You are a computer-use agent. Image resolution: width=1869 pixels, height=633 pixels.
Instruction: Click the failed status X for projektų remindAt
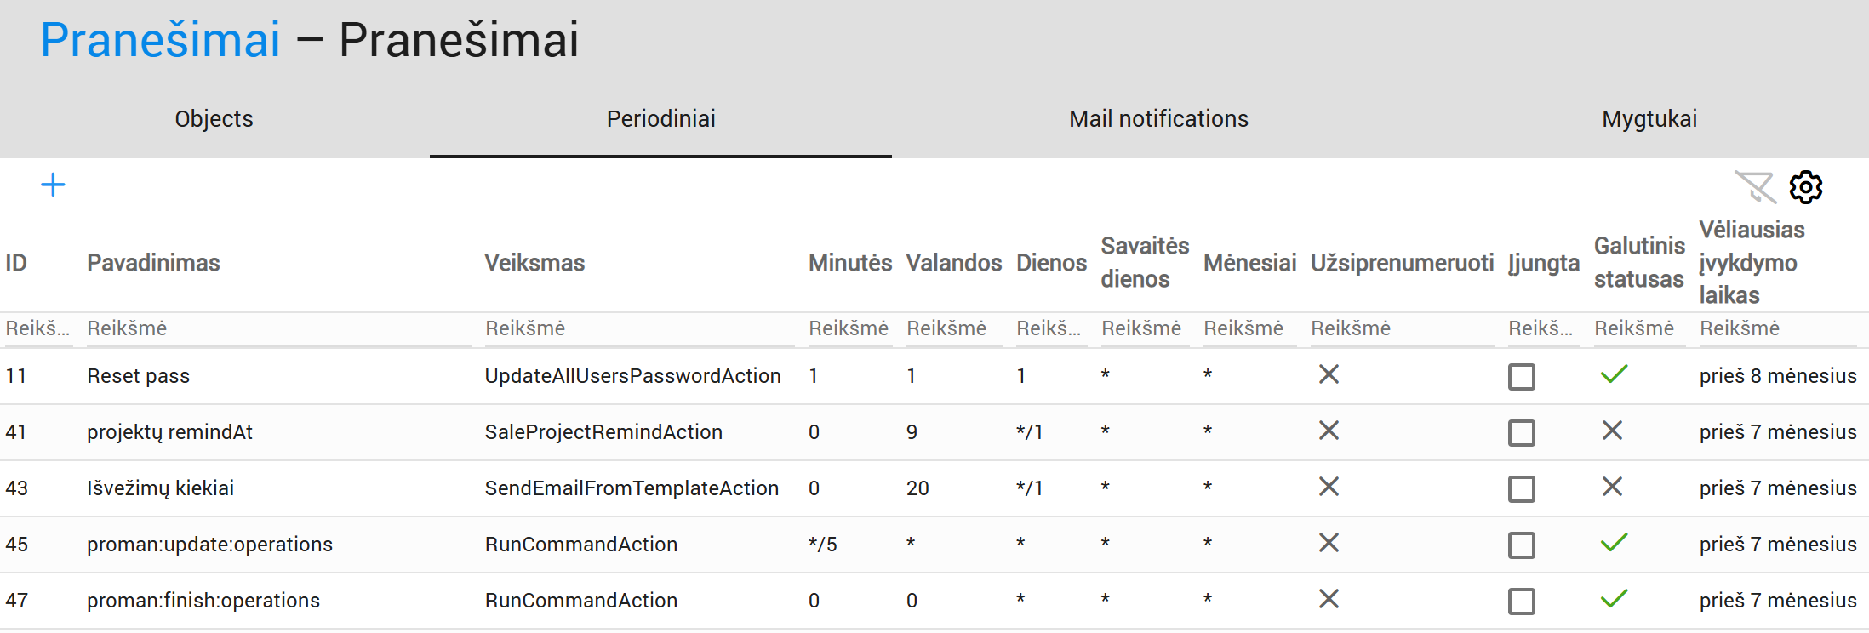[1612, 431]
